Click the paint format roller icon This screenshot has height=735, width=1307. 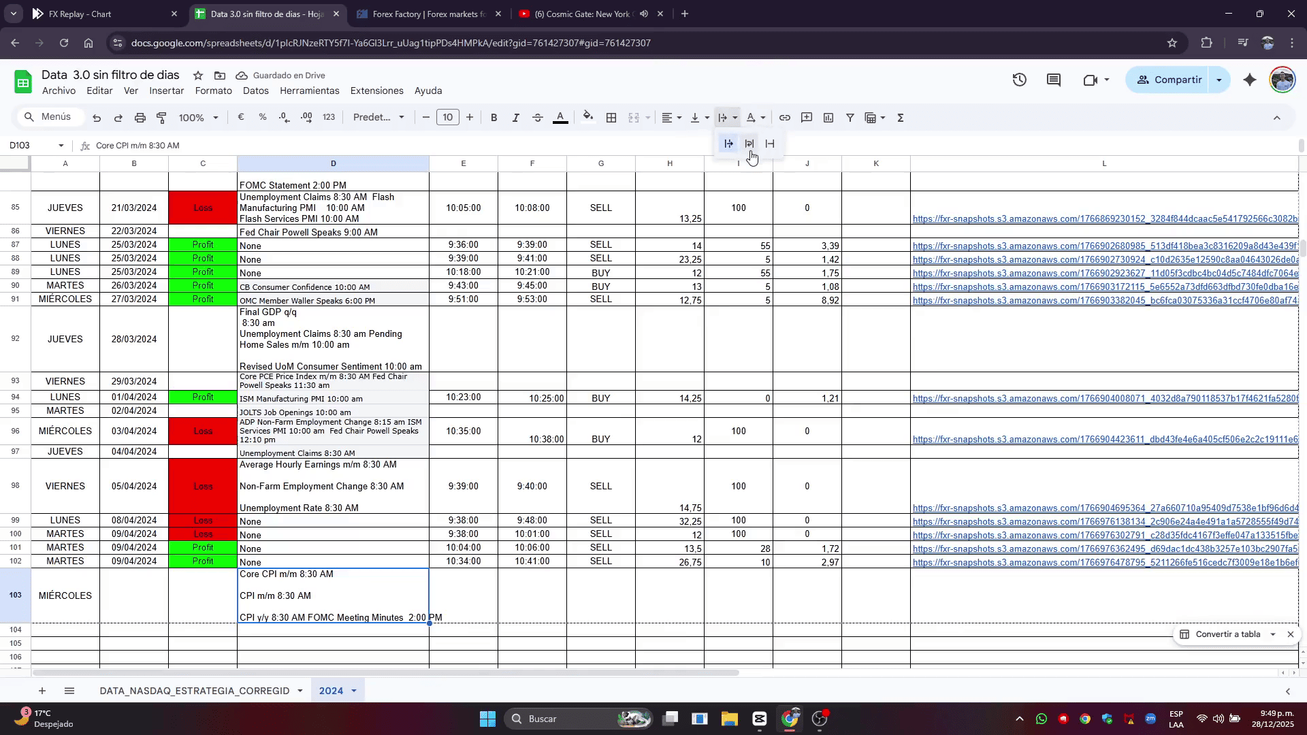[x=161, y=118]
